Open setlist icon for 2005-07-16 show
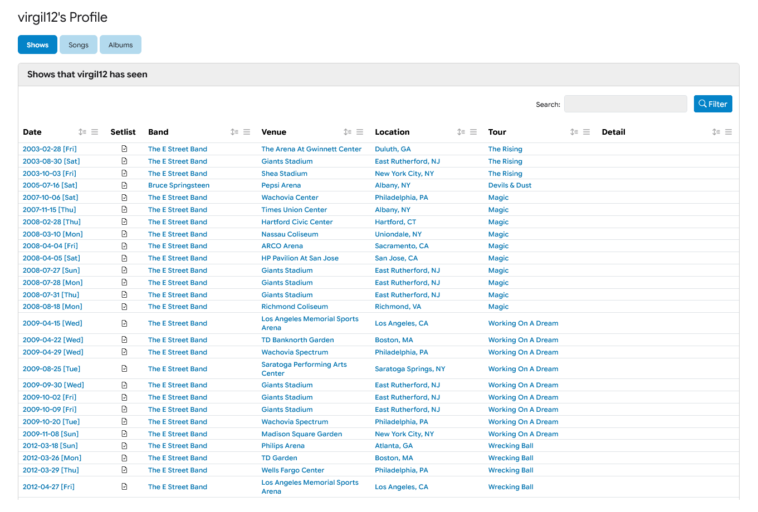The width and height of the screenshot is (758, 512). (124, 185)
